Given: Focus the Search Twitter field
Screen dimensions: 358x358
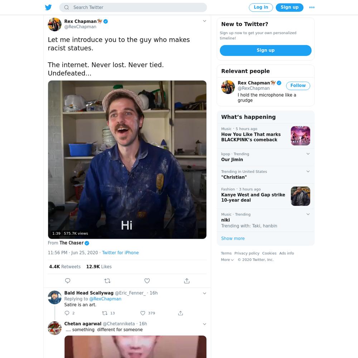Looking at the screenshot, I should click(133, 7).
